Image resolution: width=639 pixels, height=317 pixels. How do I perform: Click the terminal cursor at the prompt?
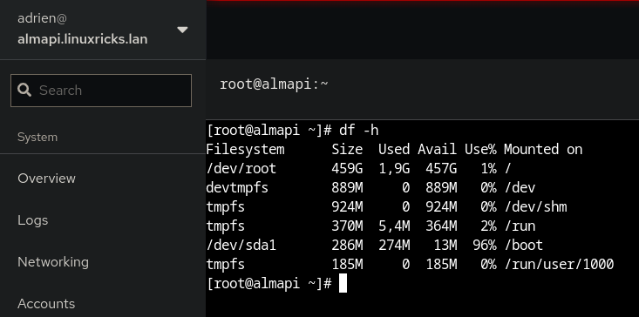click(343, 283)
